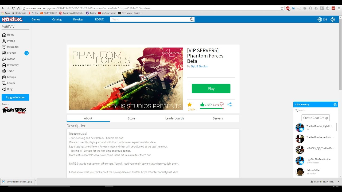Screen dimensions: 342x192
Task: Open chat TheRealBrothe, zerkiak
Action: coord(316,139)
